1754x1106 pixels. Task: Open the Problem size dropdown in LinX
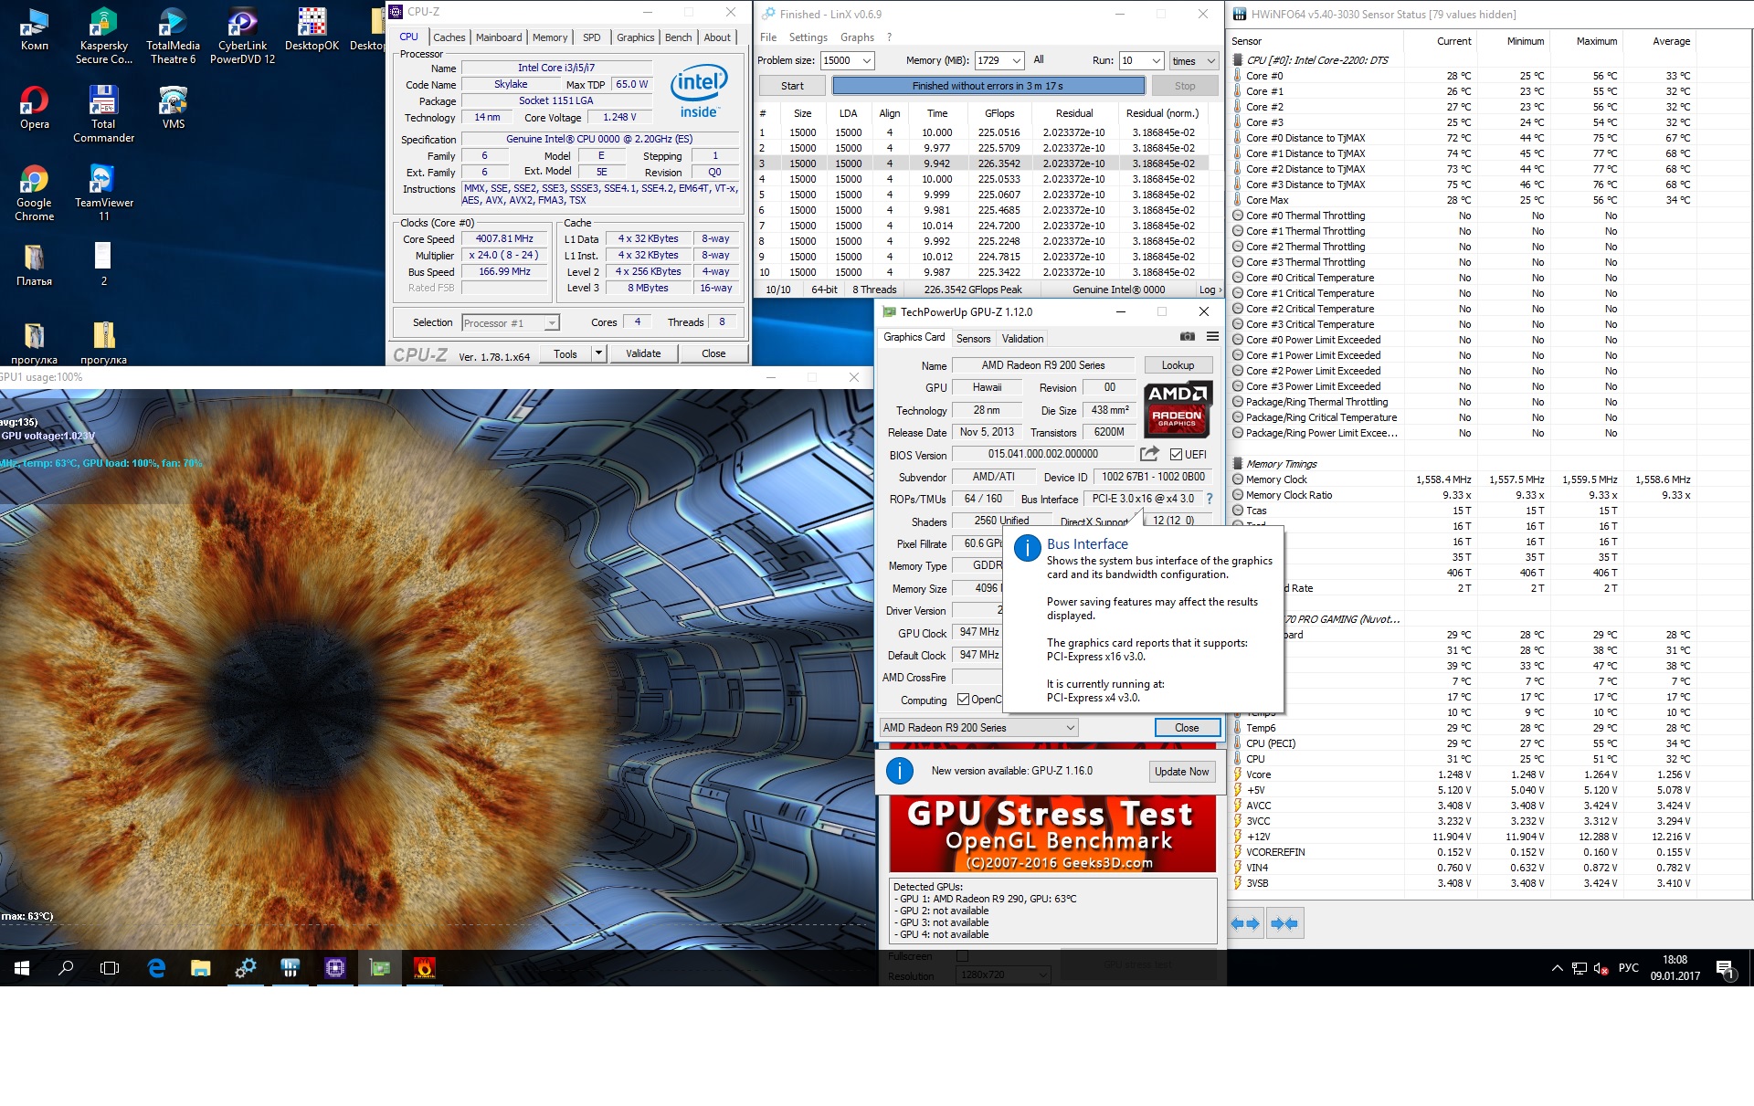(x=867, y=61)
